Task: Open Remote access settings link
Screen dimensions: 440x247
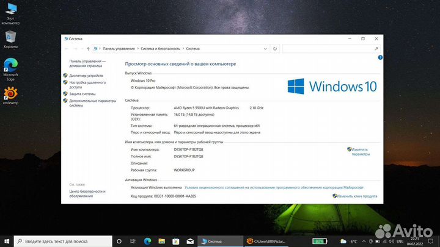Action: (87, 85)
